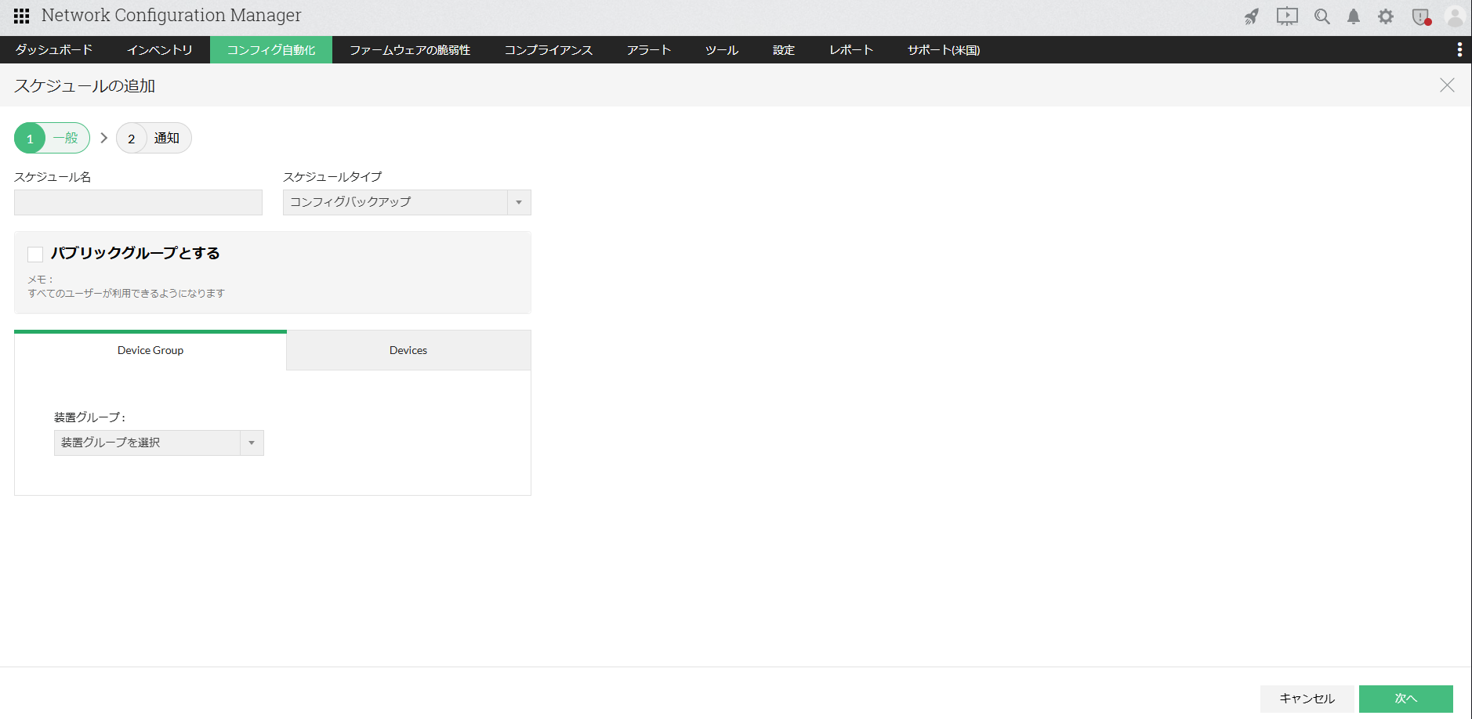Open the settings gear icon
1472x719 pixels.
coord(1386,16)
